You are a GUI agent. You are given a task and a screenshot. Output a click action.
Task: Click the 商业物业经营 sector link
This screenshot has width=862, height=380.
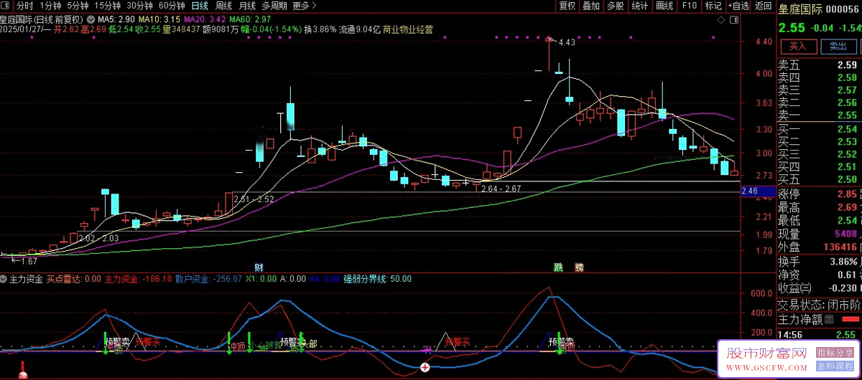408,30
